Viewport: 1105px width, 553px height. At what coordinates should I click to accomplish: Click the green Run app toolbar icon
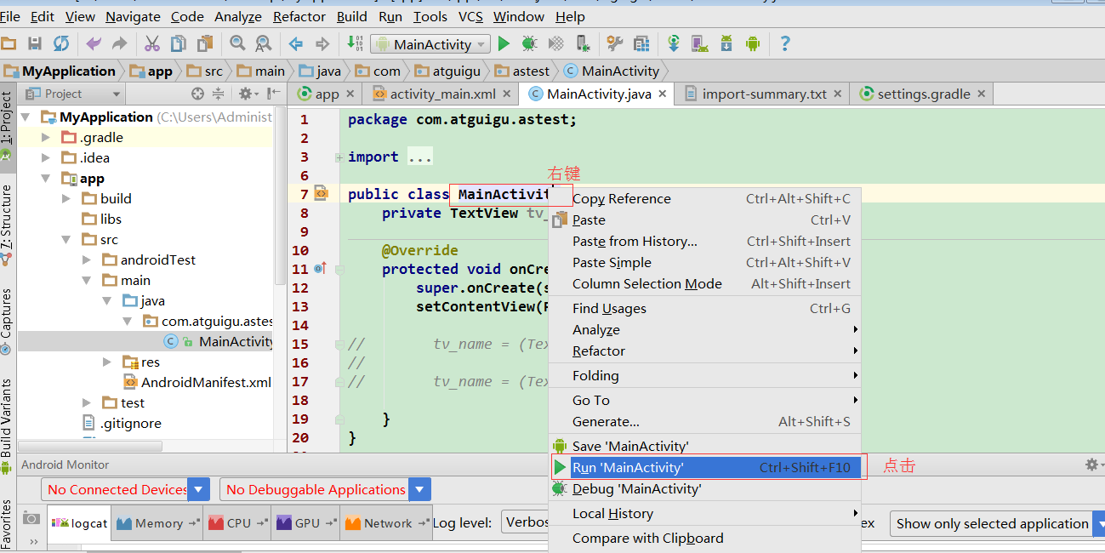(504, 43)
